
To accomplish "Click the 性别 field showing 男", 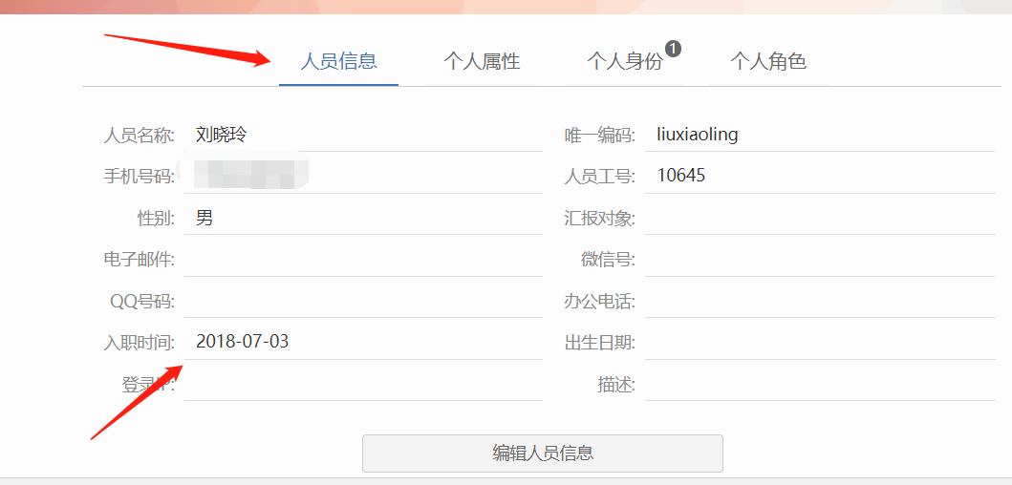I will (x=363, y=219).
